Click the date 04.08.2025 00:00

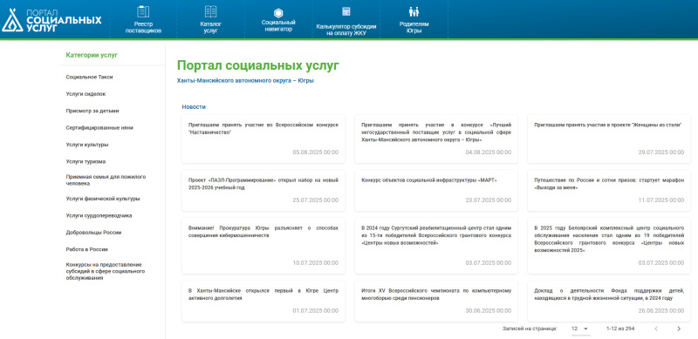coord(489,153)
